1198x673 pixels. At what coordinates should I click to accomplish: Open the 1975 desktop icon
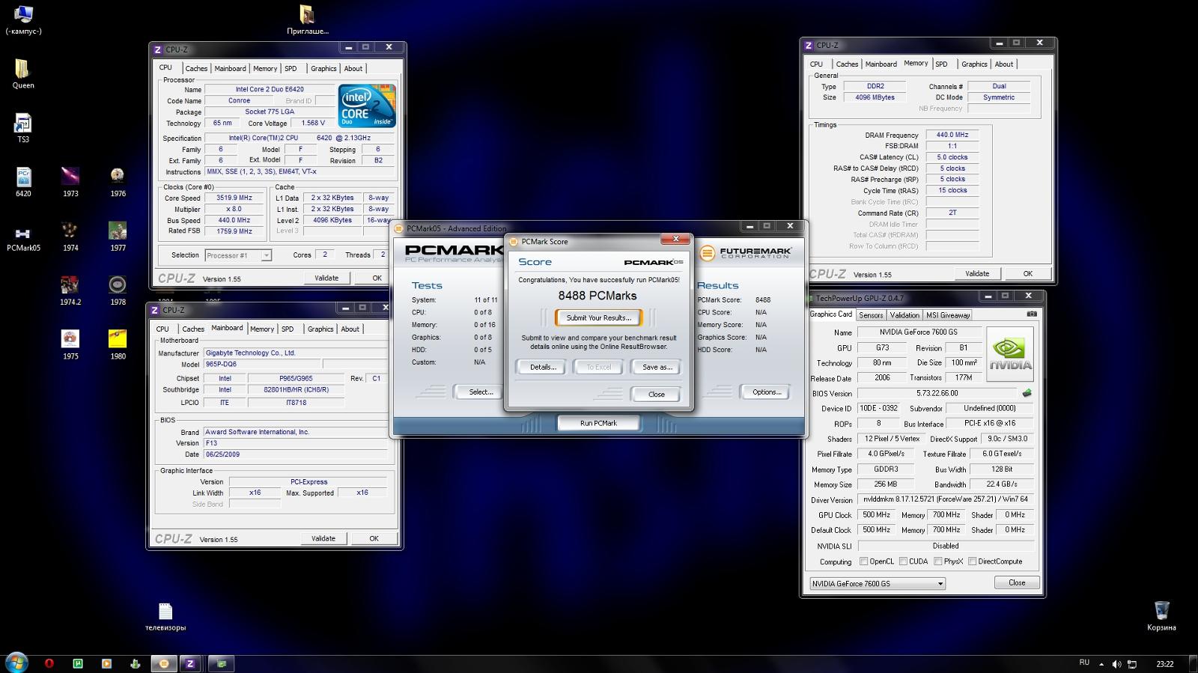[x=70, y=344]
